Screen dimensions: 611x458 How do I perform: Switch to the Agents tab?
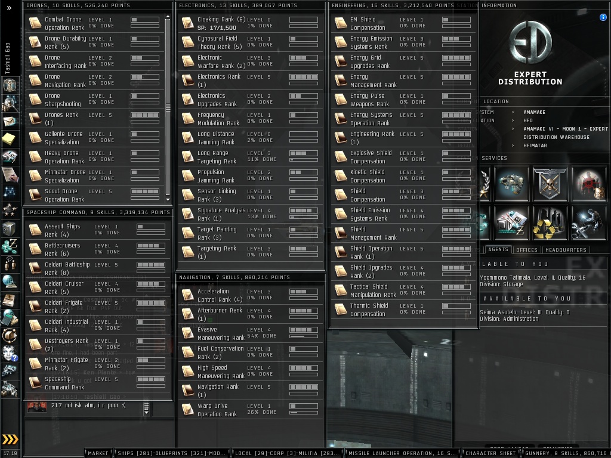tap(498, 250)
